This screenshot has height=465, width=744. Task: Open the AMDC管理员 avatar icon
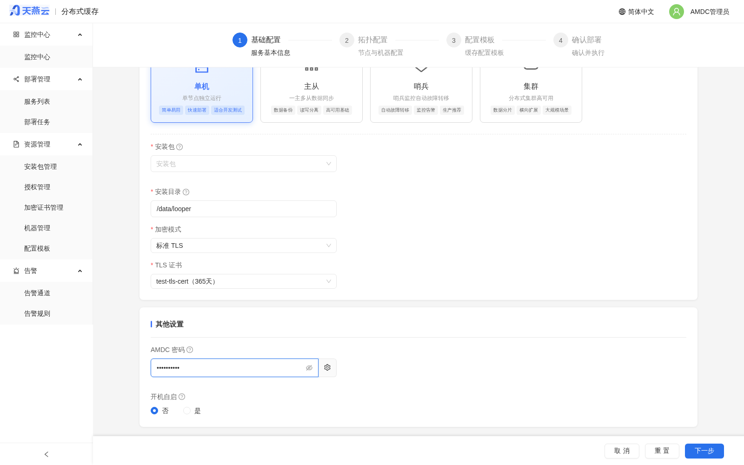click(677, 12)
